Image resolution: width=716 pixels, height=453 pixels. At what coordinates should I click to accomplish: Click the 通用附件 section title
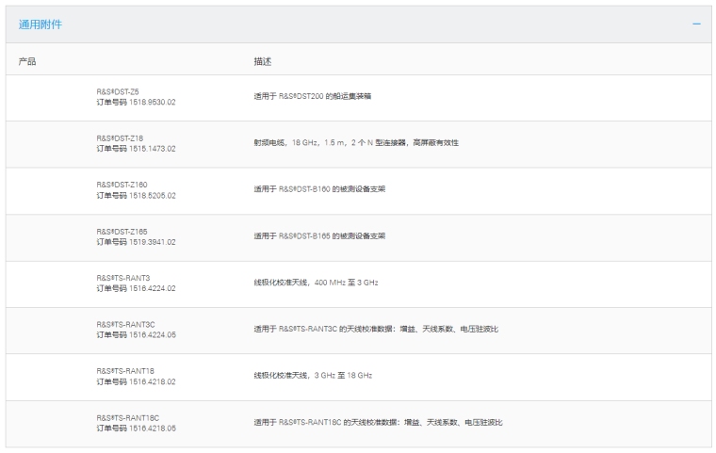click(x=41, y=24)
